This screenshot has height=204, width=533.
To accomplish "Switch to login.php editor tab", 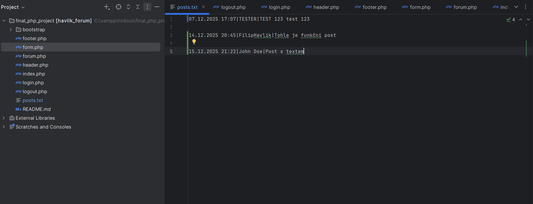I will pyautogui.click(x=276, y=7).
